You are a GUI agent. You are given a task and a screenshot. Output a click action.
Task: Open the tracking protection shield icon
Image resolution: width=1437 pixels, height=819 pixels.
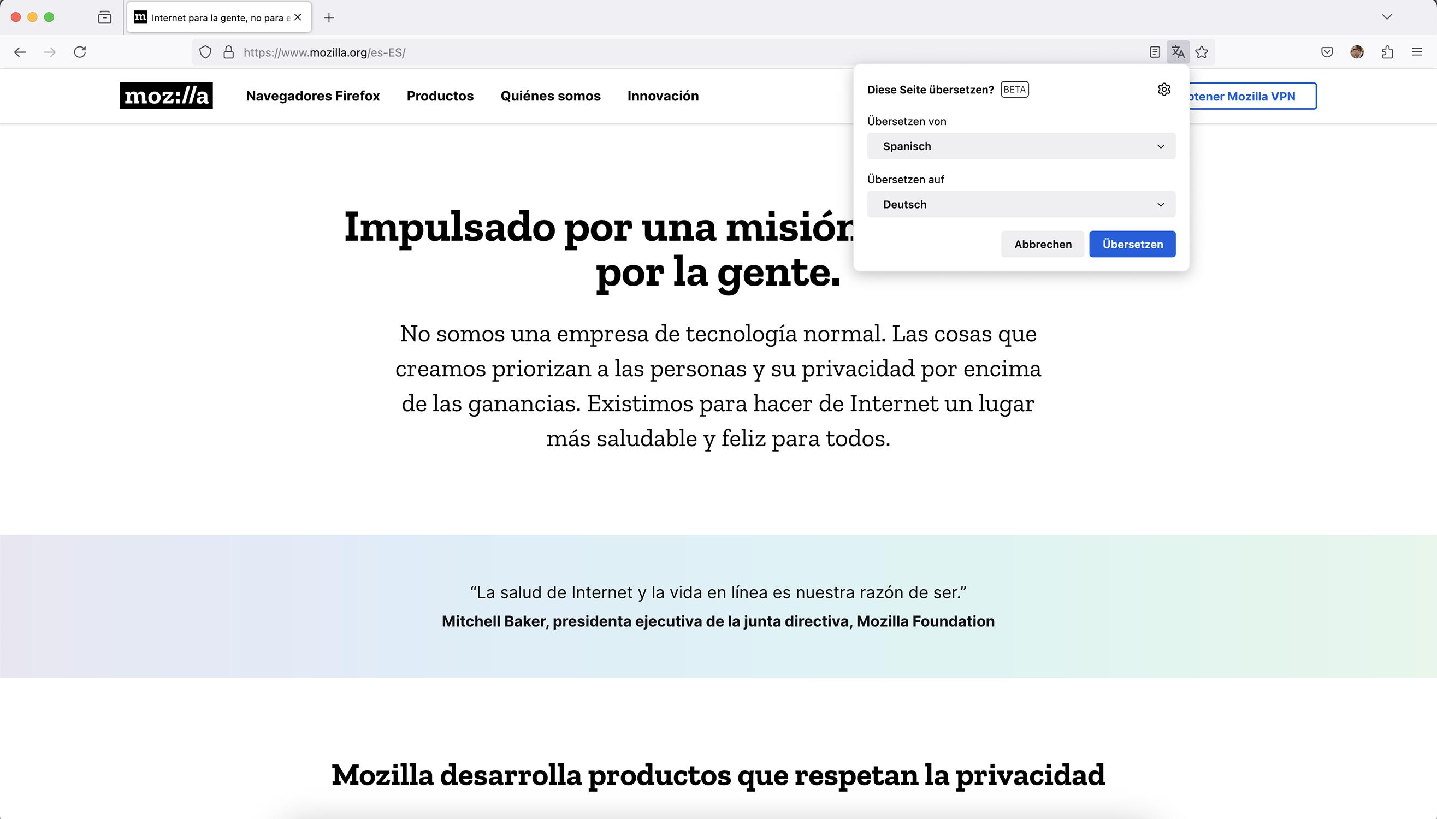pos(205,52)
